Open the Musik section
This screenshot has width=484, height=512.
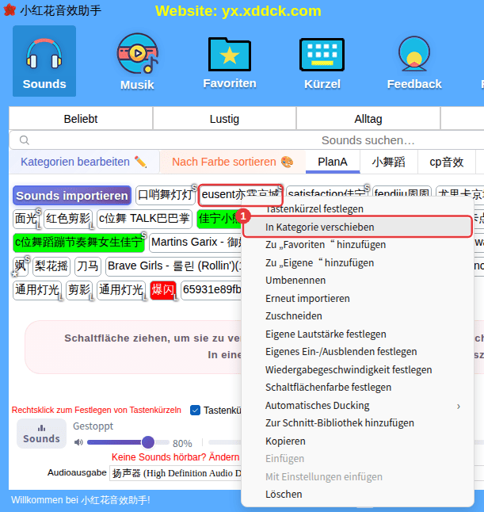tap(137, 62)
